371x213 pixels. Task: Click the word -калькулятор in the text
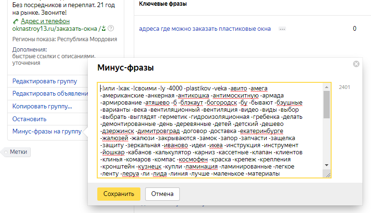click(172, 152)
